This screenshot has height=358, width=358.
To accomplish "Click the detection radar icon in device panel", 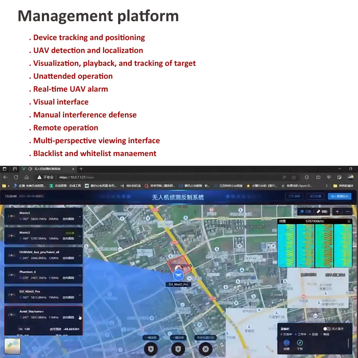I will (x=287, y=343).
